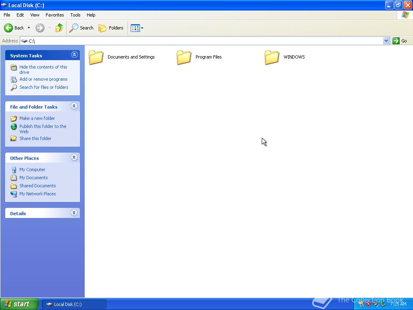Open the Back history dropdown arrow
Image resolution: width=413 pixels, height=310 pixels.
tap(29, 28)
